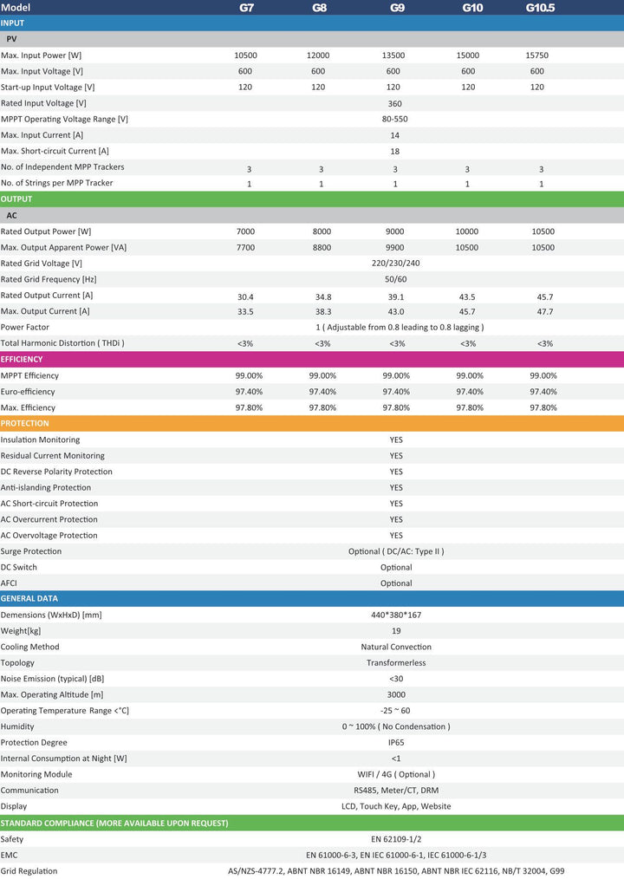Click the Monitoring Module WIFI / 4G value

coord(396,775)
